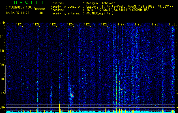
Task: Click the 0.9 kHz frequency axis label
Action: coord(2,65)
